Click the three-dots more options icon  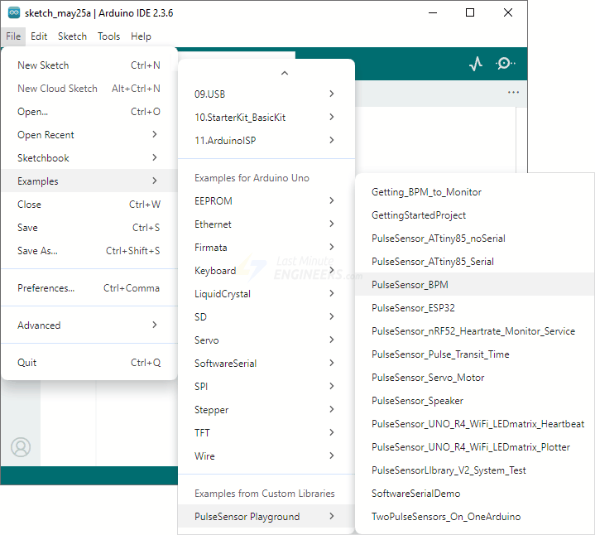[x=514, y=92]
